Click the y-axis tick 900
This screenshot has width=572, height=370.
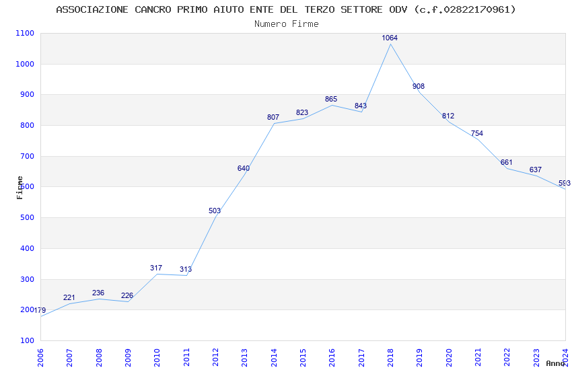click(27, 94)
